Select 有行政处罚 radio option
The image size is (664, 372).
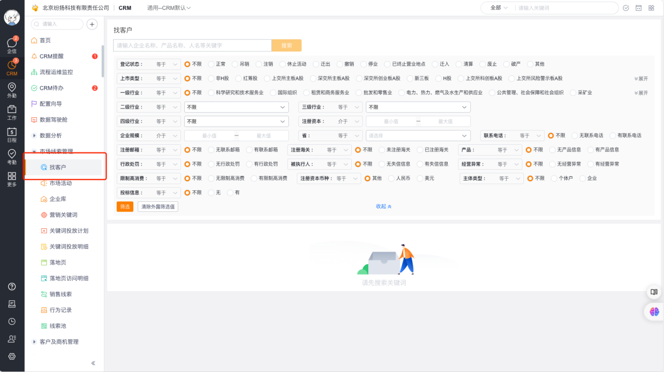pos(250,164)
